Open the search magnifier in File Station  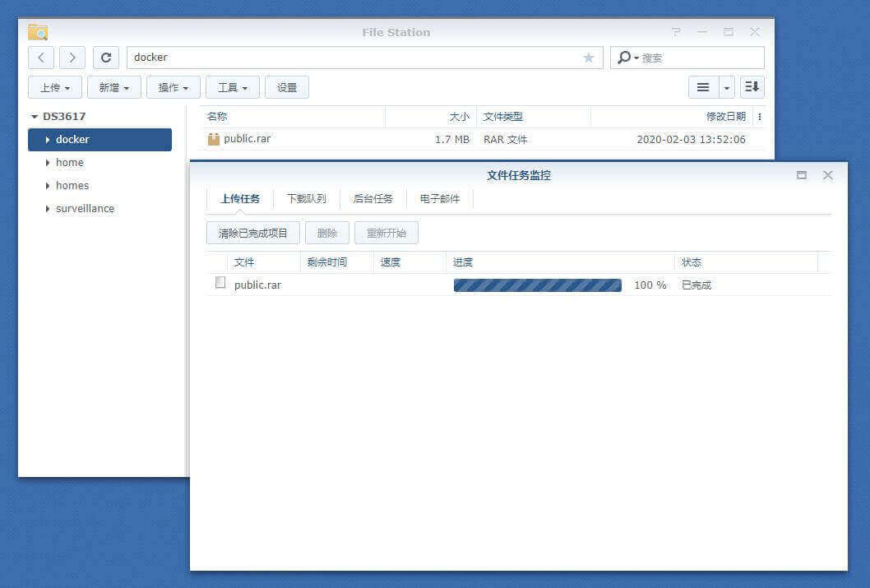pos(626,58)
